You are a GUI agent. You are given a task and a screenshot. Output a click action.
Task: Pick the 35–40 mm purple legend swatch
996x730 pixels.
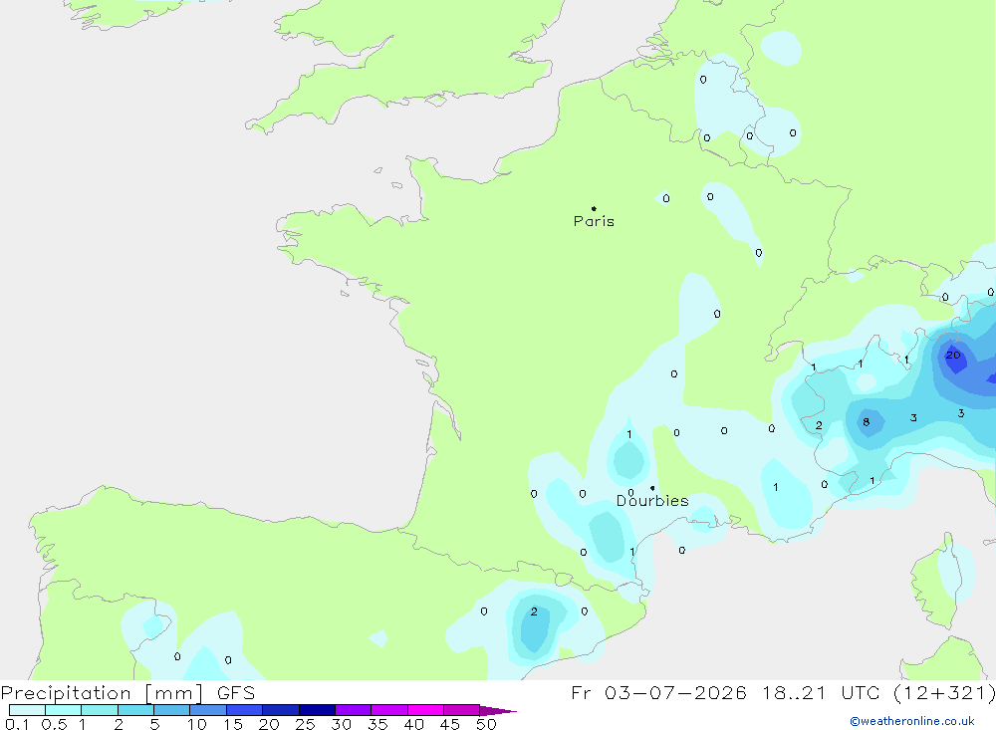[389, 710]
